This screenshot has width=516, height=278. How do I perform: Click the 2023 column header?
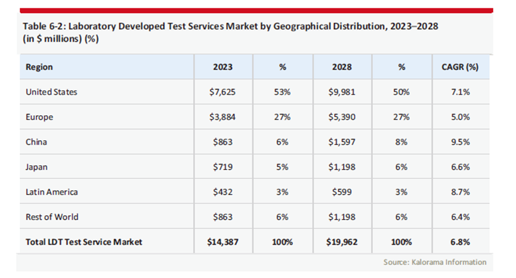click(x=223, y=67)
